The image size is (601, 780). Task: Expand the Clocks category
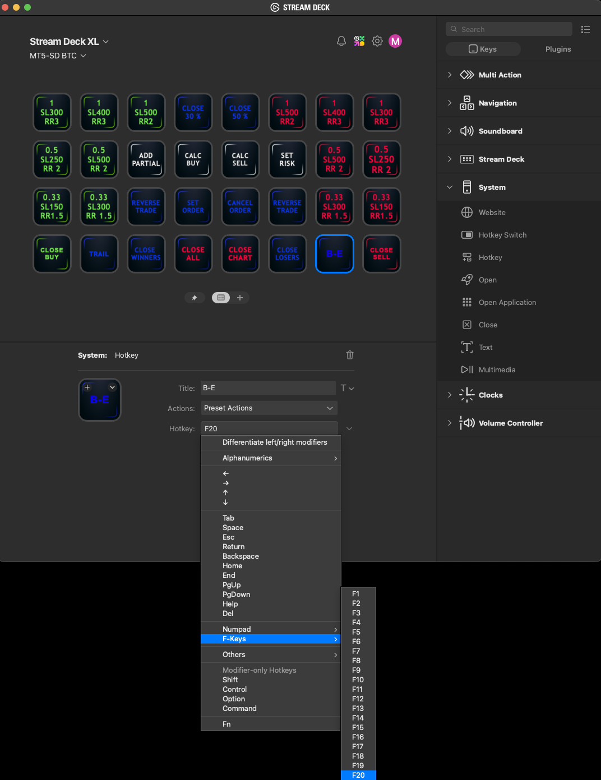pos(449,395)
